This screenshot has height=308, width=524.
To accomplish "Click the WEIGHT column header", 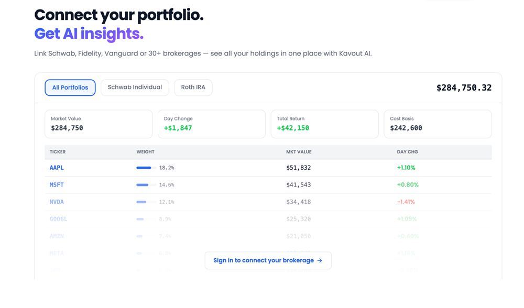I will tap(145, 152).
